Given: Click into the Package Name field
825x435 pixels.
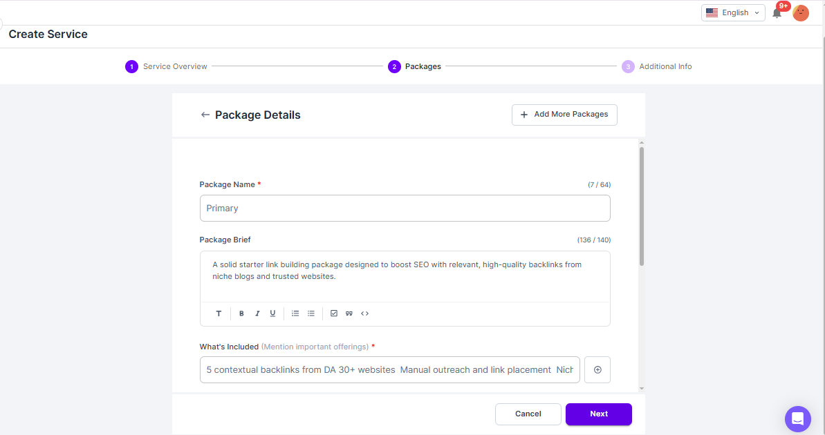Looking at the screenshot, I should [x=405, y=208].
